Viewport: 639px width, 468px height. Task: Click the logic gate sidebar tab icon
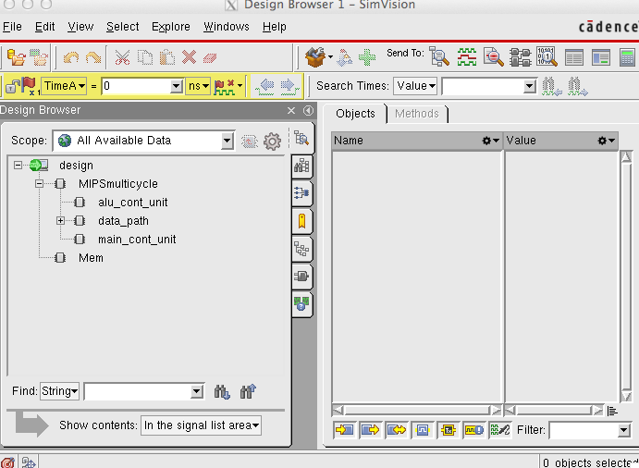click(x=301, y=276)
